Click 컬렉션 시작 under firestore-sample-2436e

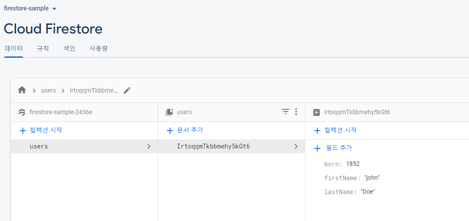coord(41,130)
